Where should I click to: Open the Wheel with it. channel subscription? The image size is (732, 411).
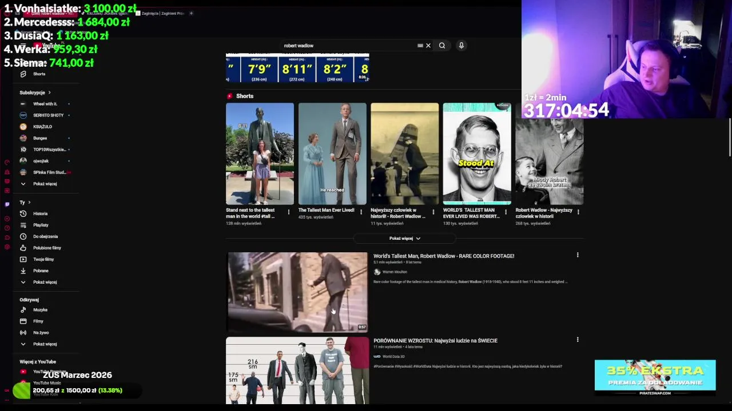click(45, 104)
